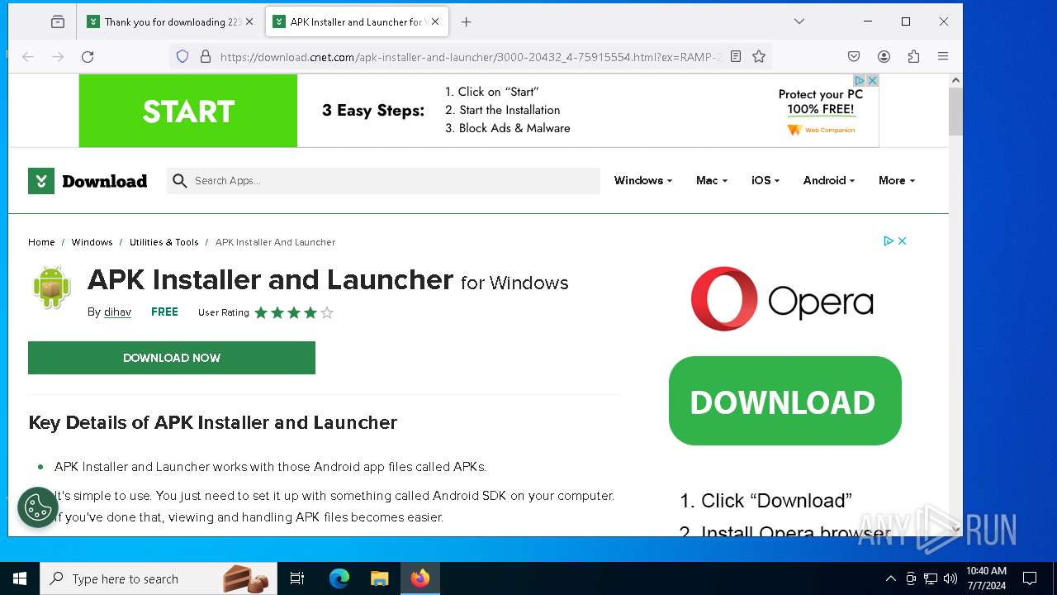Click Firefox taskbar icon
This screenshot has width=1057, height=595.
tap(420, 578)
